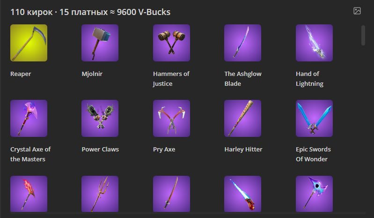Select Crystal Axe of the Masters icon
The height and width of the screenshot is (218, 374).
pyautogui.click(x=29, y=119)
